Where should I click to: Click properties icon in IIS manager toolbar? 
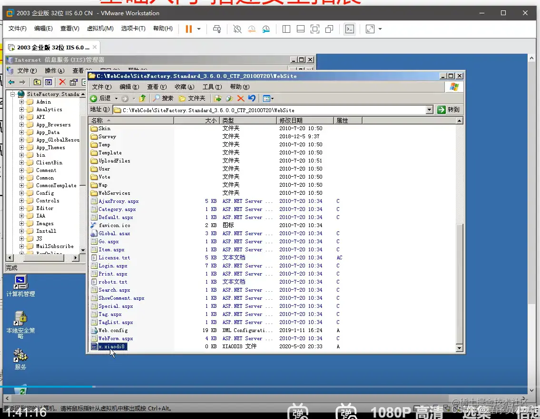[x=73, y=82]
